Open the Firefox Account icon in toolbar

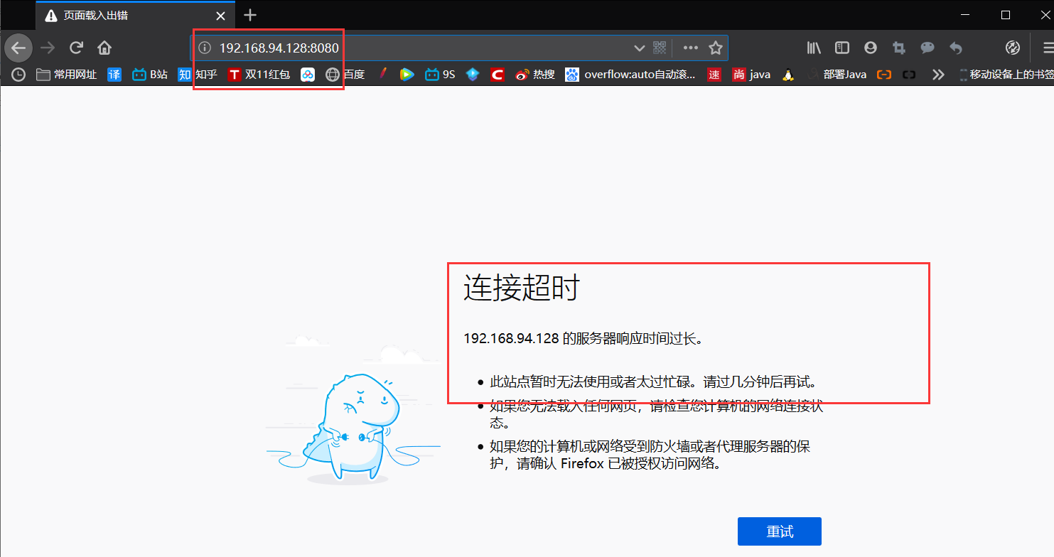(870, 48)
